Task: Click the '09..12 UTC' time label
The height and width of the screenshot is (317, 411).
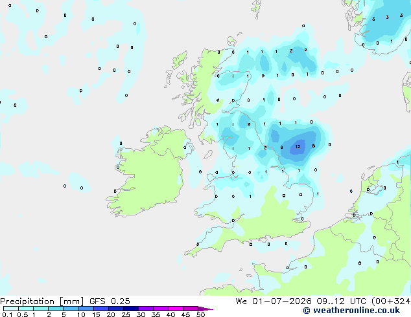Action: pyautogui.click(x=341, y=301)
